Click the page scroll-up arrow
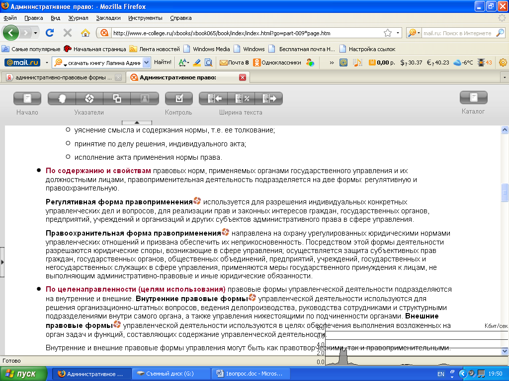Screen dimensions: 509x381 (x=505, y=130)
